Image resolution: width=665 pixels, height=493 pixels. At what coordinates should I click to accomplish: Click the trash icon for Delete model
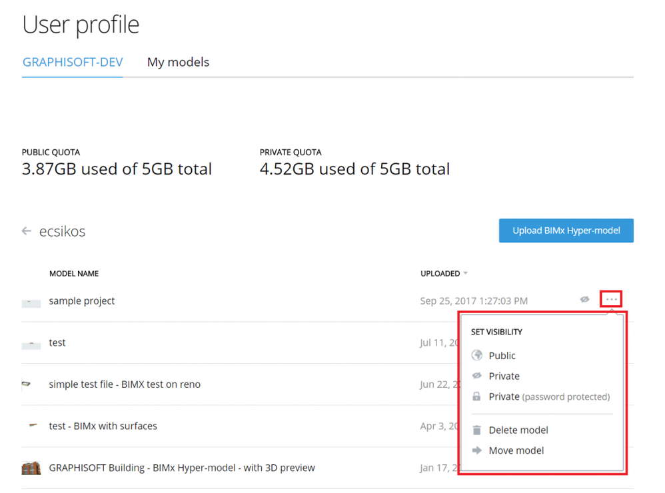(x=476, y=430)
